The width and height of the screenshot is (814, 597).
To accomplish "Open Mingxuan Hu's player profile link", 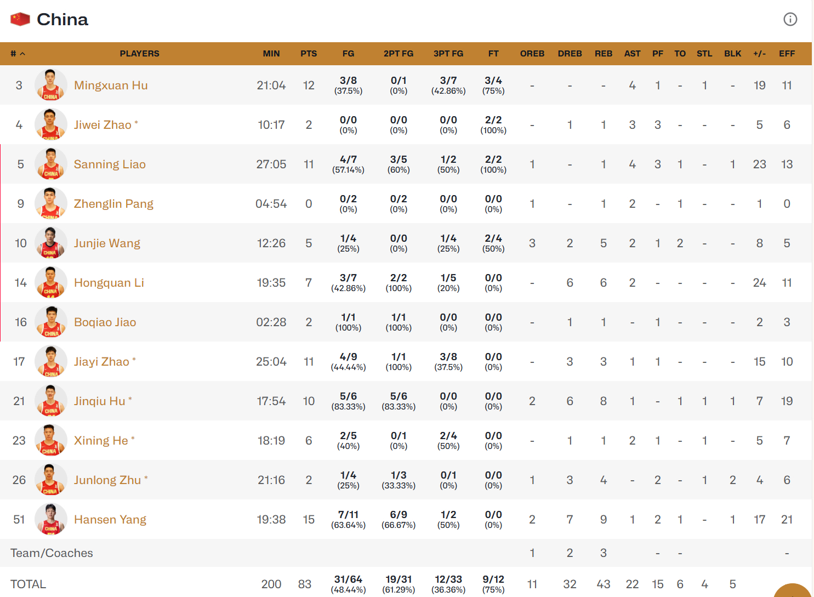I will (111, 86).
